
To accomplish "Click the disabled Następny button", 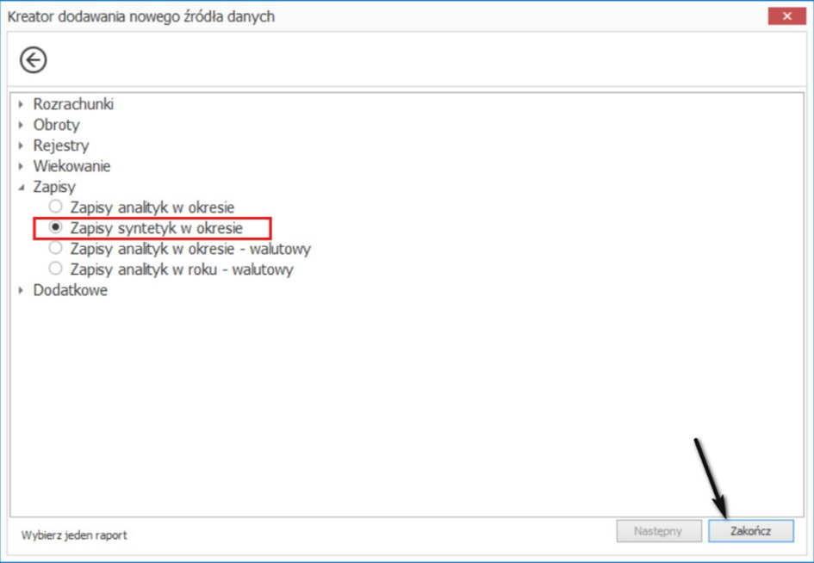I will (x=659, y=531).
